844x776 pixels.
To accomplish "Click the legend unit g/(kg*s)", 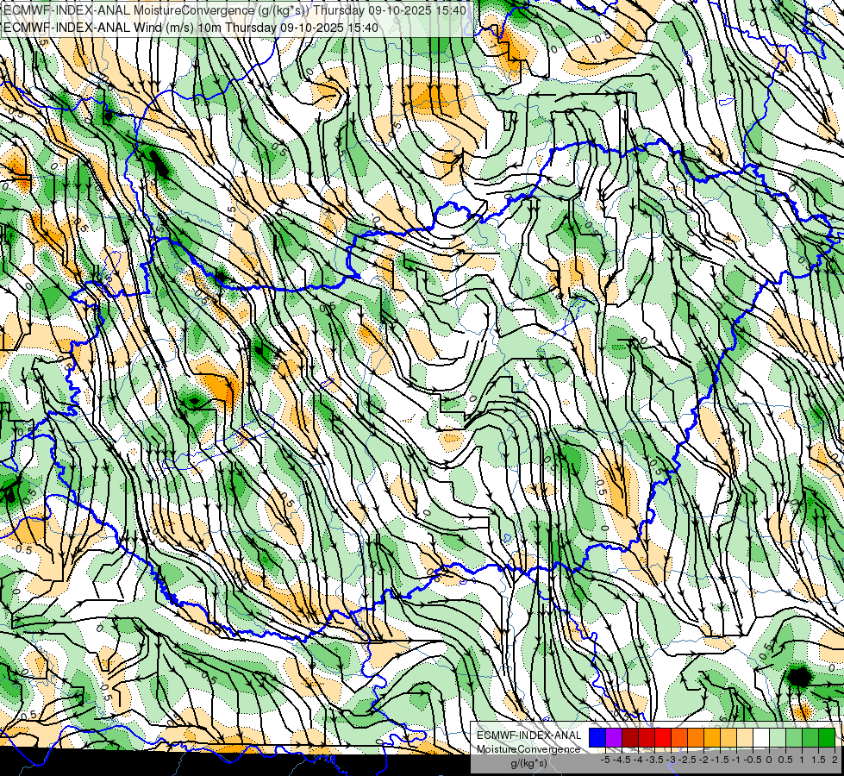I will tap(528, 762).
